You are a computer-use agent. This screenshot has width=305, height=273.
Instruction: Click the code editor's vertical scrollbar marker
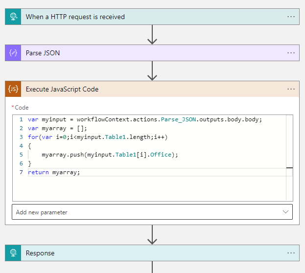click(x=289, y=168)
